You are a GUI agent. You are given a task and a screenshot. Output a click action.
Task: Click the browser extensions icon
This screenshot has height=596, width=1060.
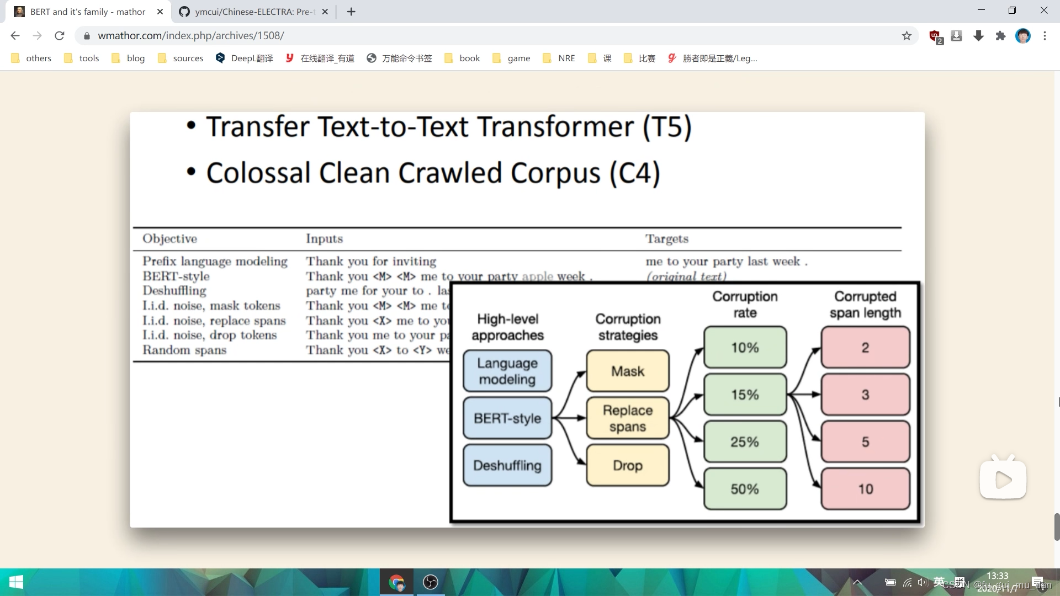(1000, 35)
